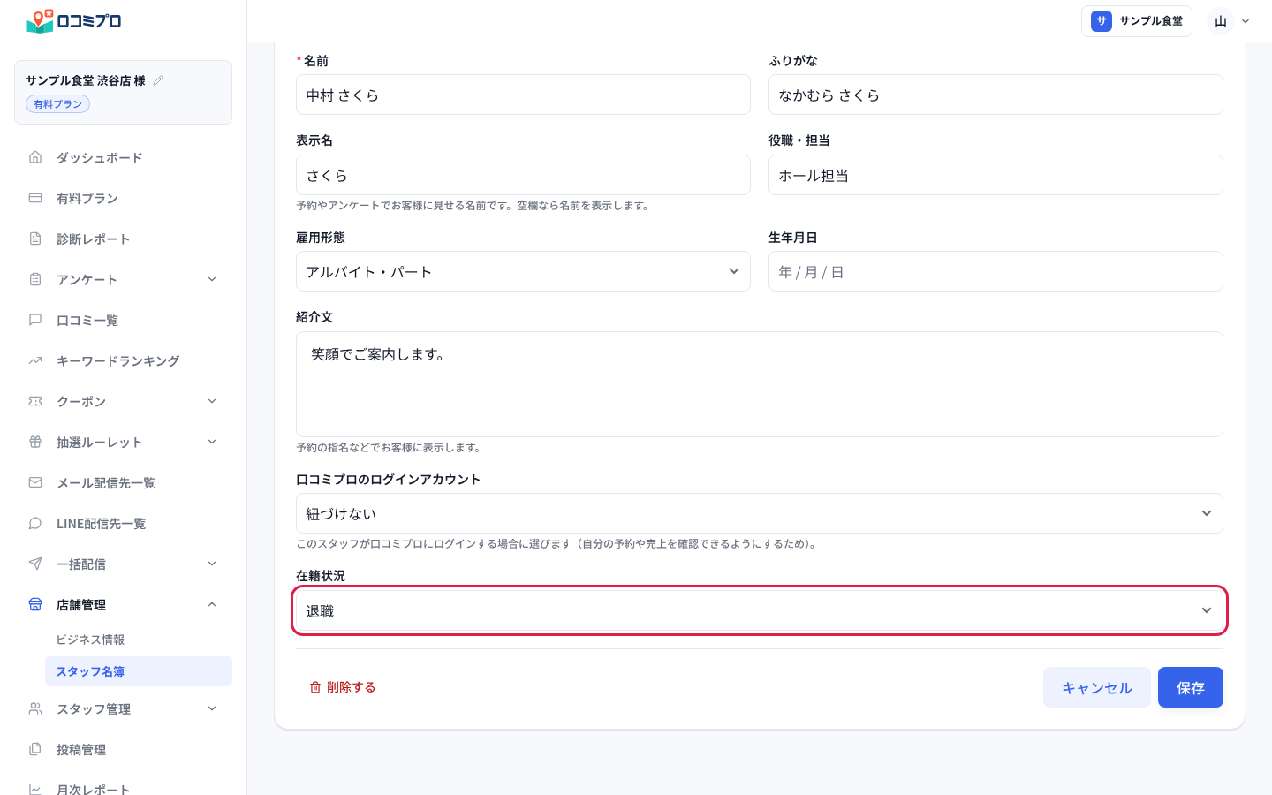Open メール配信先一覧 menu item
Image resolution: width=1272 pixels, height=795 pixels.
pyautogui.click(x=124, y=482)
